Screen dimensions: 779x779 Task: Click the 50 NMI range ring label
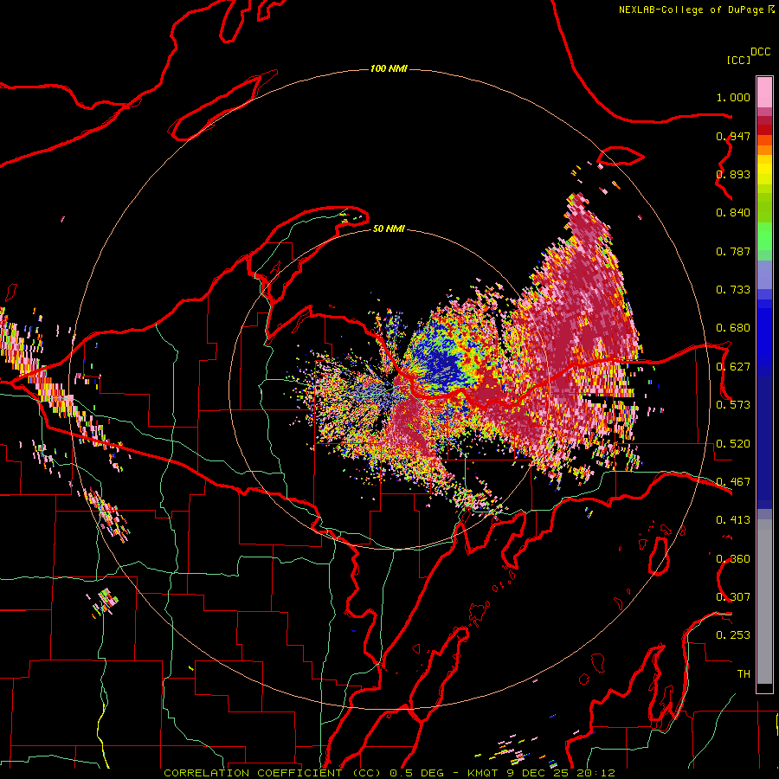coord(389,229)
